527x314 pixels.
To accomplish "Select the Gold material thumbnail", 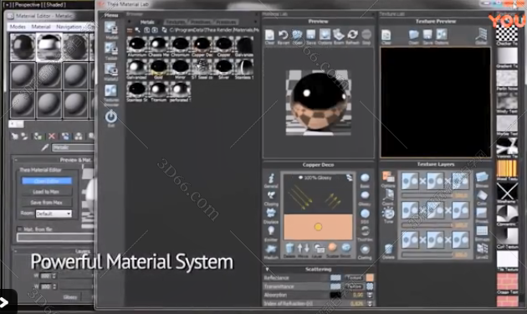I will [158, 69].
